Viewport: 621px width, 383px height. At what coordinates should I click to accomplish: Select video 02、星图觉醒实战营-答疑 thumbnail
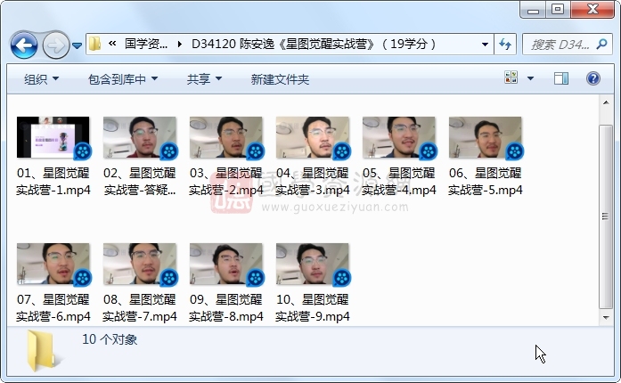[x=140, y=137]
